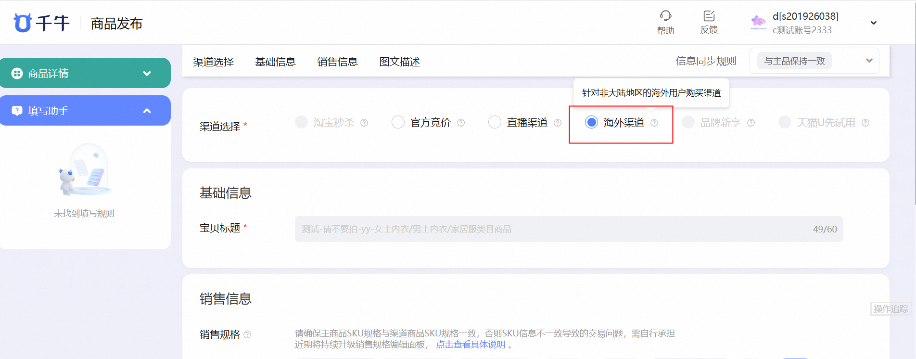Click the user avatar icon

click(x=758, y=22)
